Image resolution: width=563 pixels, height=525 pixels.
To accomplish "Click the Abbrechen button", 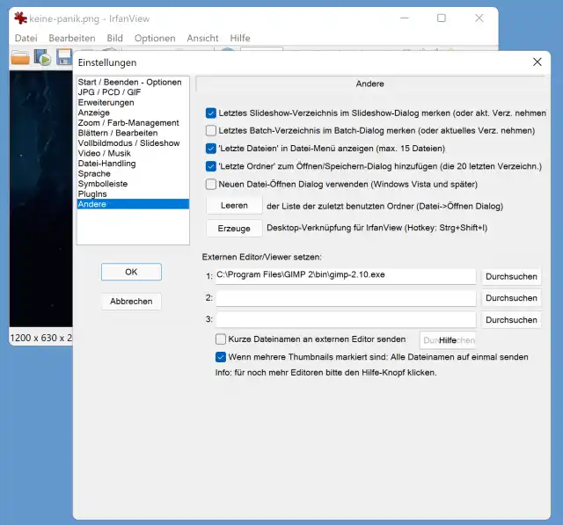I will [x=131, y=301].
